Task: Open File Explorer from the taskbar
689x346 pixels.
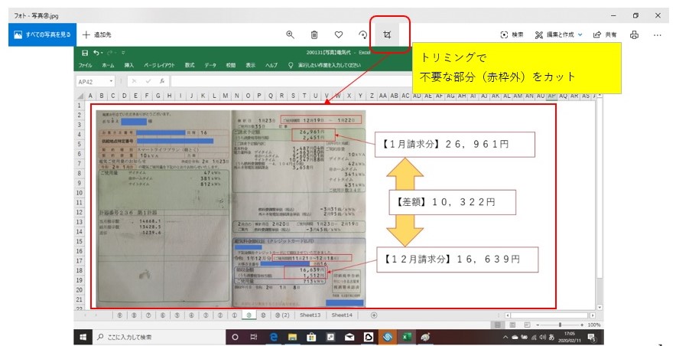Action: 292,338
